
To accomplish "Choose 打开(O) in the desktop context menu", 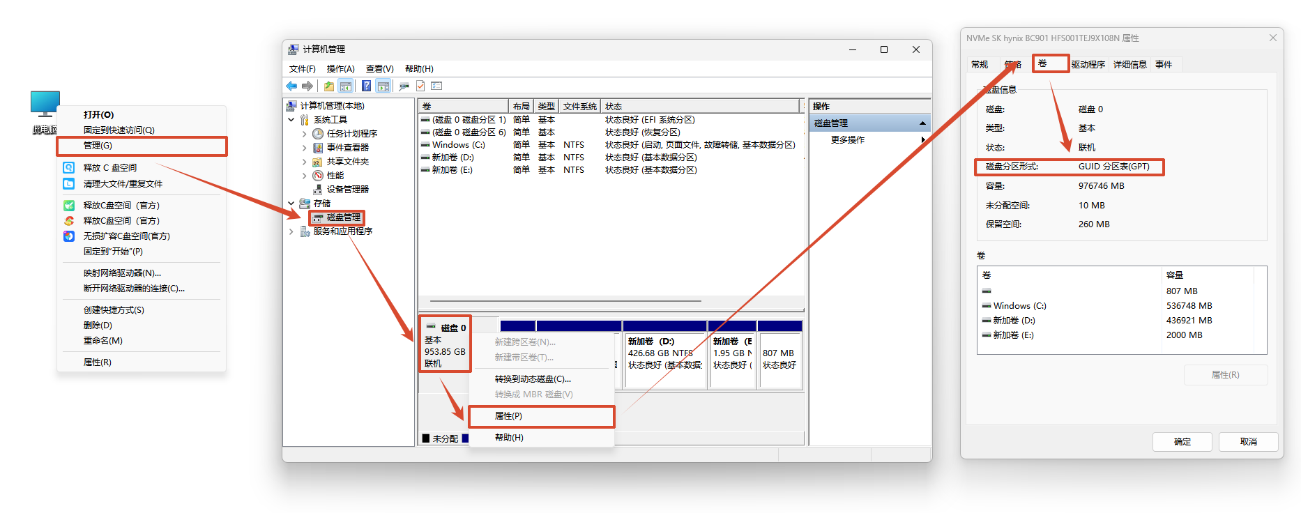I will 142,115.
